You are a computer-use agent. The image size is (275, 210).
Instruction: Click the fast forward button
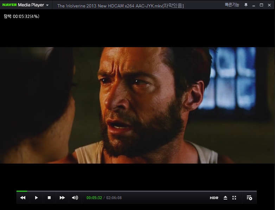(x=62, y=198)
